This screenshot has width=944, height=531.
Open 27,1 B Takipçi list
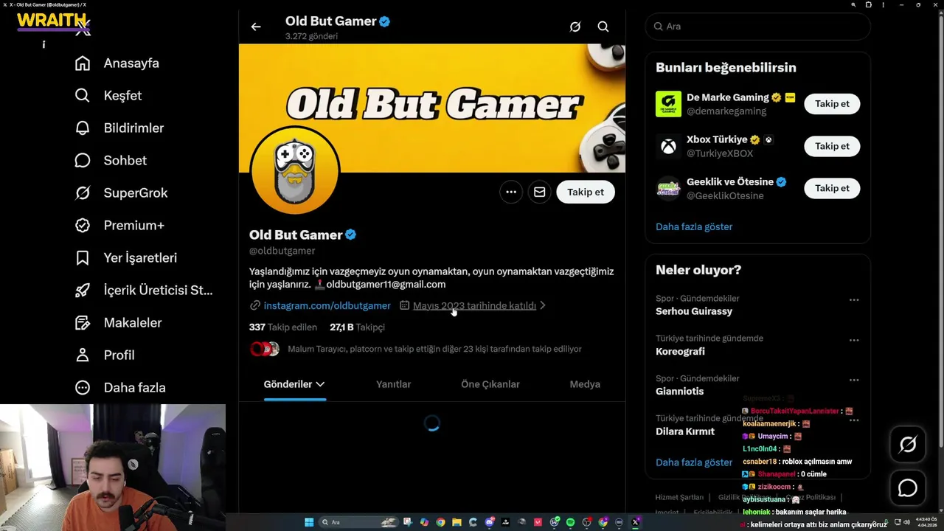point(357,327)
